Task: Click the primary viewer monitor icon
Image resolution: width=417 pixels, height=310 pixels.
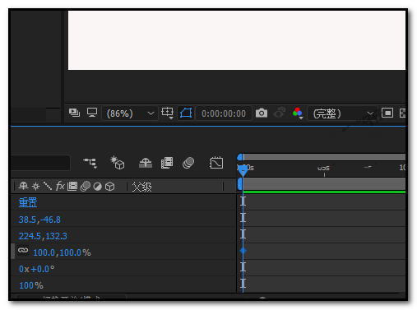Action: 92,113
